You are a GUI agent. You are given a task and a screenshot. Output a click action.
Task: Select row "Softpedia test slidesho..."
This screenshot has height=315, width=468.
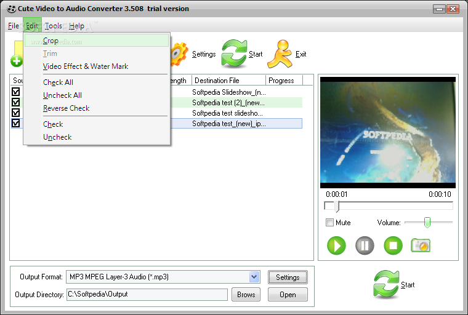[x=227, y=113]
